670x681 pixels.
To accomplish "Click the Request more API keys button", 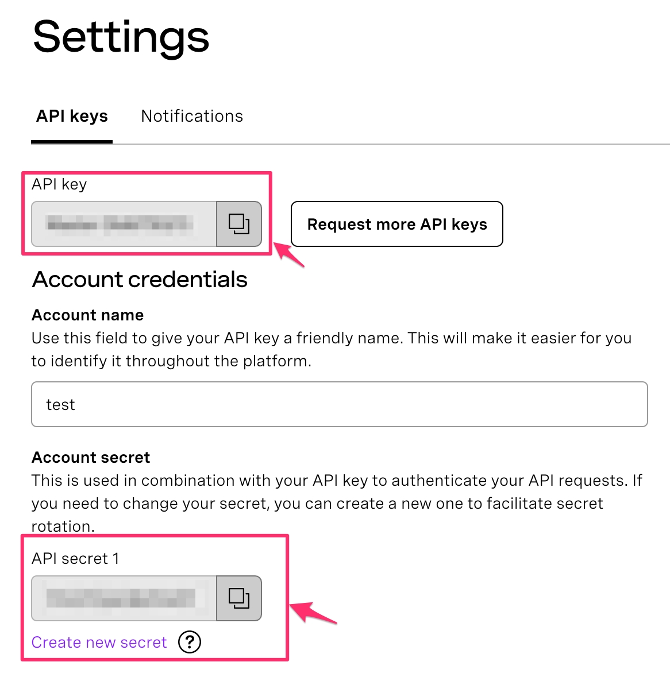I will coord(396,225).
